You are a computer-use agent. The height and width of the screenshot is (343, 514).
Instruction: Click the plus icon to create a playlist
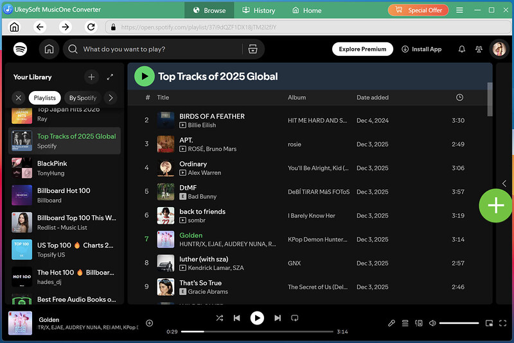coord(91,77)
